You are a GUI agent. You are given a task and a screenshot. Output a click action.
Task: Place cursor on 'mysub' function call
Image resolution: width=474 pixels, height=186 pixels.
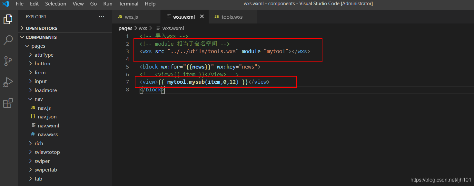(197, 82)
